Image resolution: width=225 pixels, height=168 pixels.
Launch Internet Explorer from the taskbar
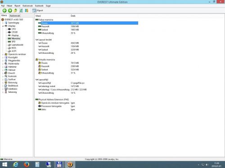point(15,164)
